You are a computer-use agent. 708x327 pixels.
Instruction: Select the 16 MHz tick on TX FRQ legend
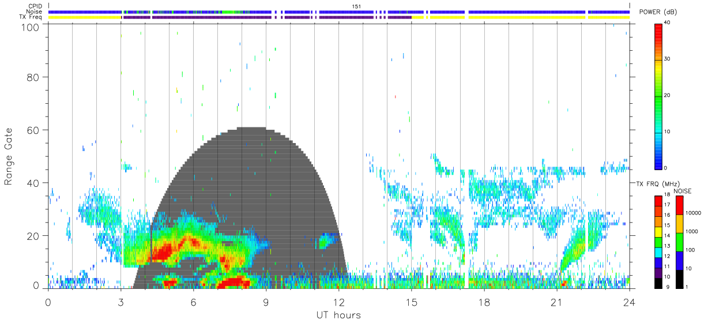pyautogui.click(x=668, y=215)
